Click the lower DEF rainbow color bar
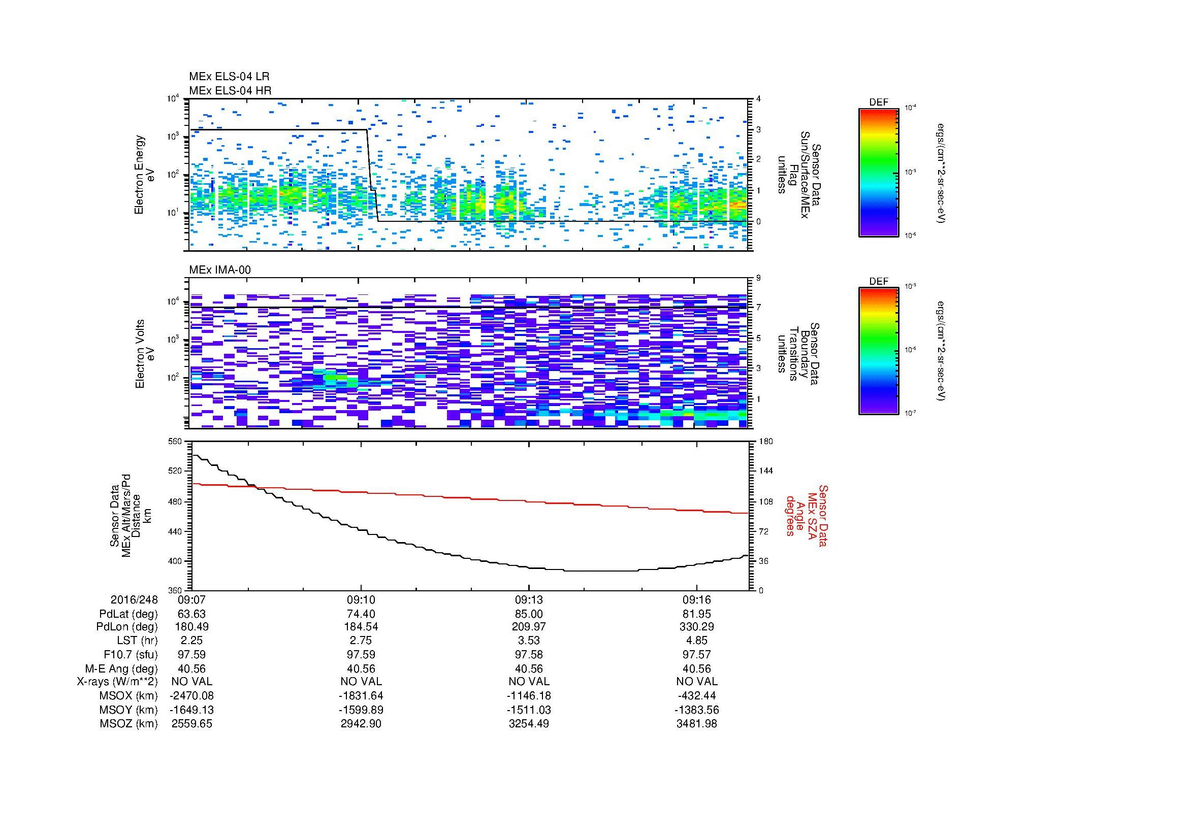The width and height of the screenshot is (1188, 839). 878,351
